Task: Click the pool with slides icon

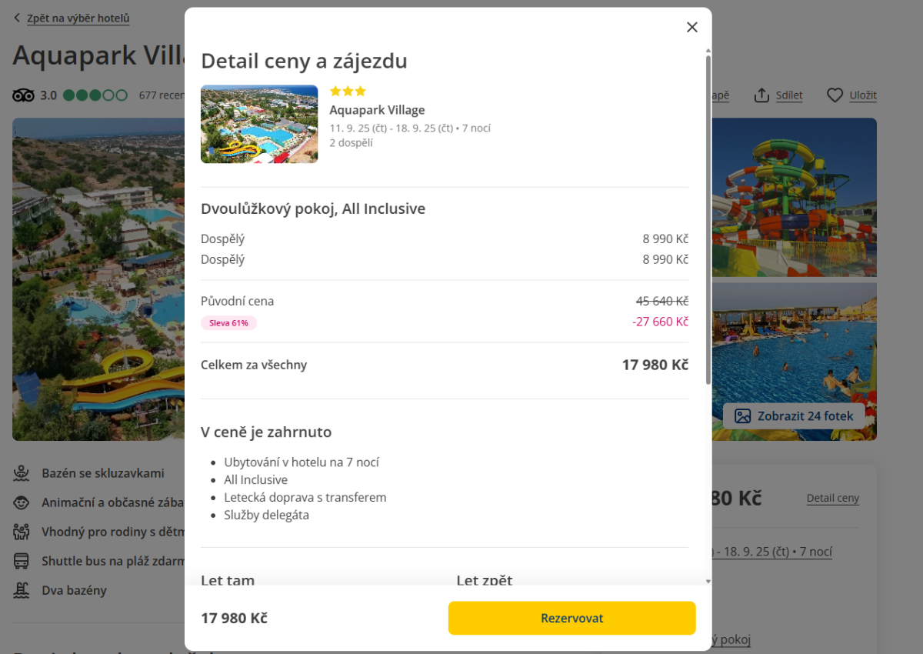Action: click(22, 473)
